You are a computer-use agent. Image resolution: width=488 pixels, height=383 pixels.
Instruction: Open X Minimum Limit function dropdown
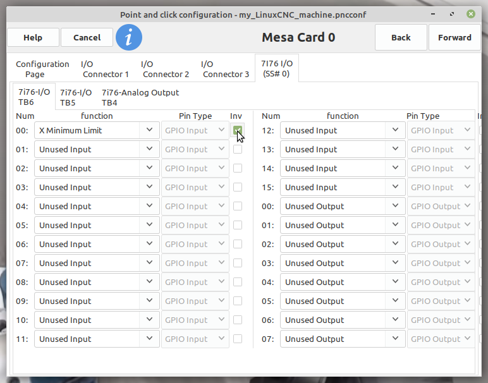(x=97, y=130)
